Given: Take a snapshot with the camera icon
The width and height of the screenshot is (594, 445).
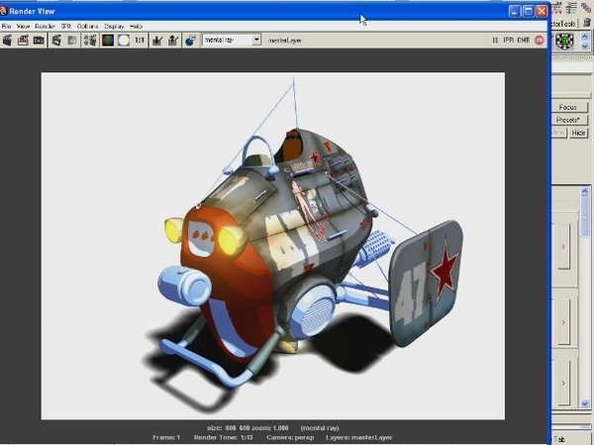Looking at the screenshot, I should coord(39,41).
